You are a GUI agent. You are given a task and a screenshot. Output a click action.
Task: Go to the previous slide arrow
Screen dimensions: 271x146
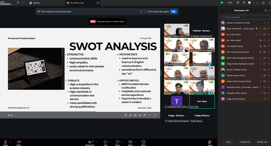4,115
